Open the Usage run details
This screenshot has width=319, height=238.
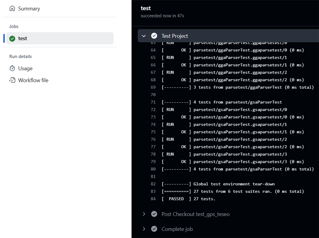click(x=25, y=68)
